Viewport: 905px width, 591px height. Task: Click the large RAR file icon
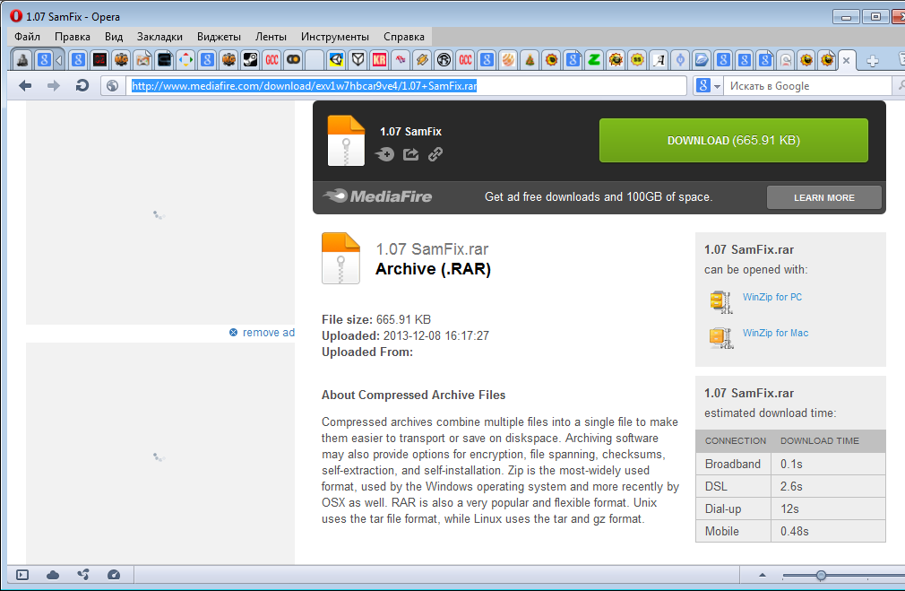click(340, 258)
